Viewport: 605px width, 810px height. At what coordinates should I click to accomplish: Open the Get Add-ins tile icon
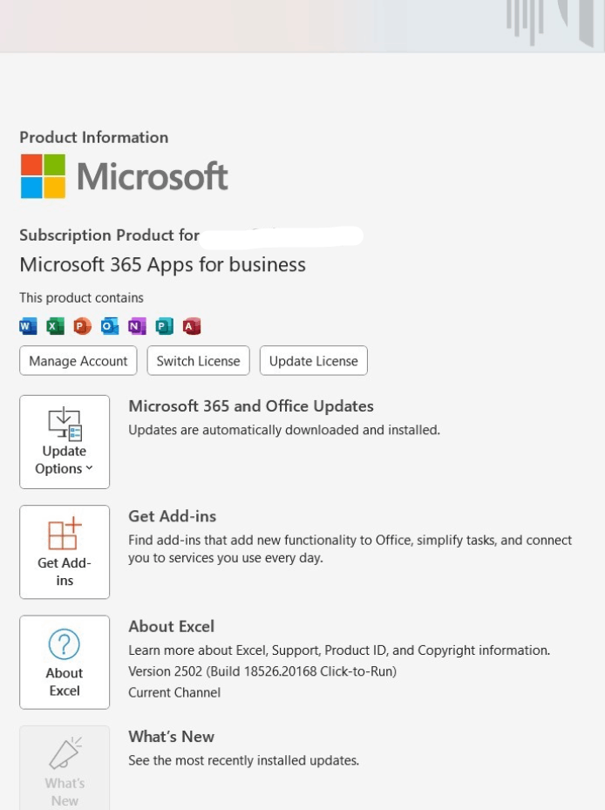64,534
